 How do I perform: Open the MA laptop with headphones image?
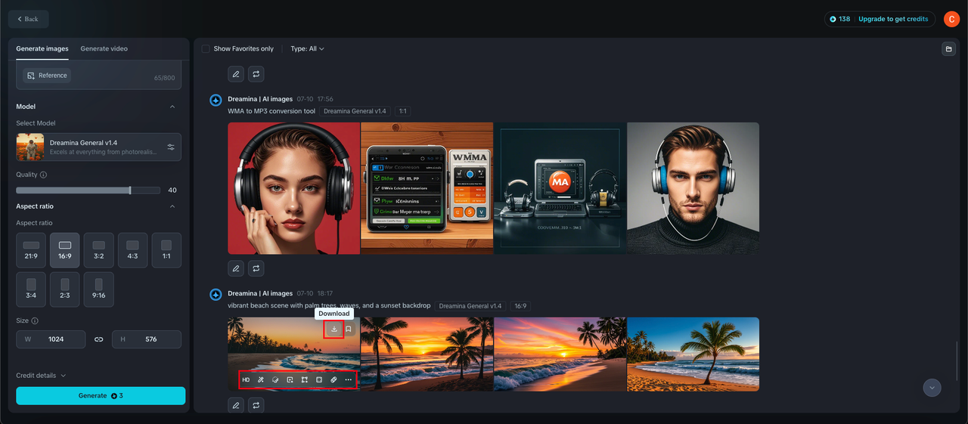point(560,188)
